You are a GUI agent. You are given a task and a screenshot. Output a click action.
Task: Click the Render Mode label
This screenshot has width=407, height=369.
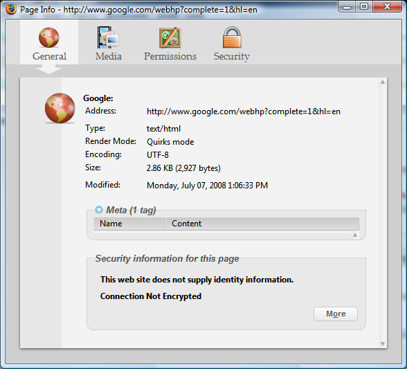pos(111,141)
